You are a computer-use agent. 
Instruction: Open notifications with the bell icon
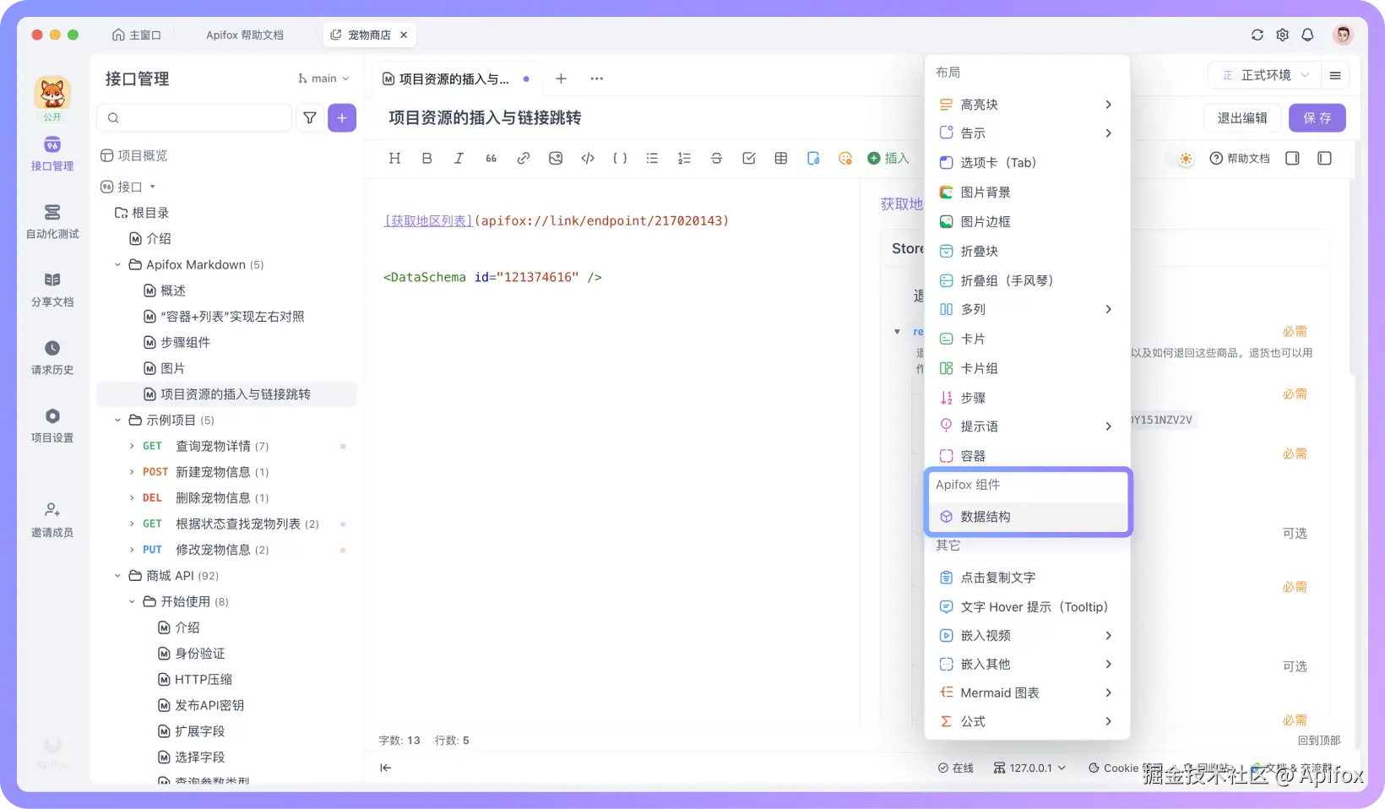pyautogui.click(x=1307, y=35)
